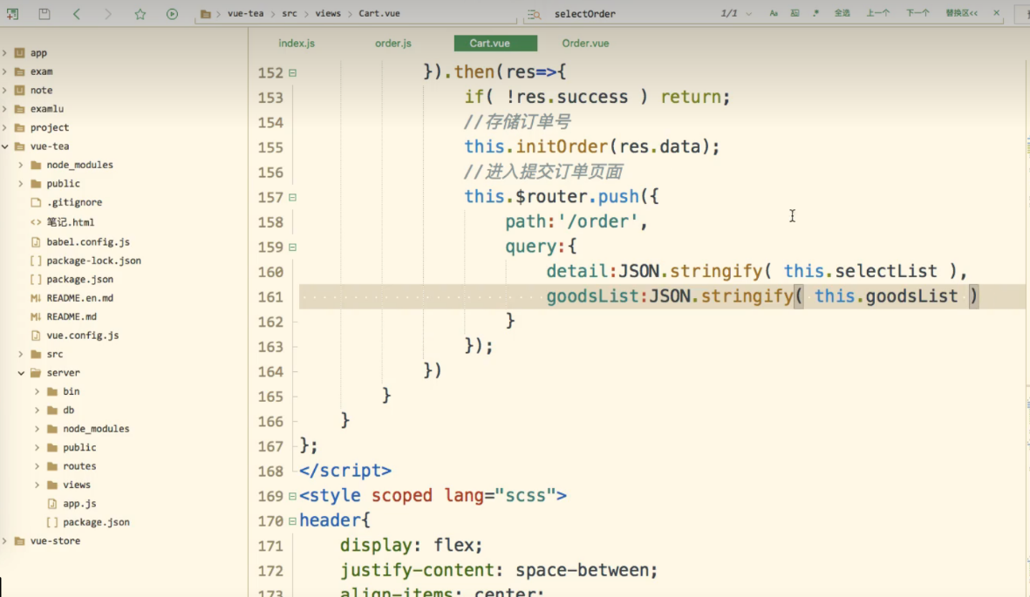Toggle the regex .* search option
Image resolution: width=1030 pixels, height=597 pixels.
tap(815, 13)
